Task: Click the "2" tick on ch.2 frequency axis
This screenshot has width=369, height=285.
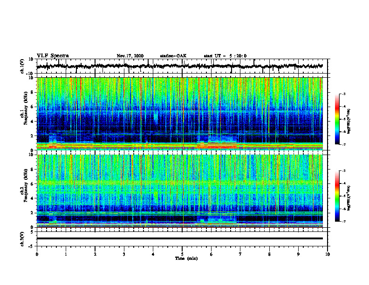Action: click(33, 213)
